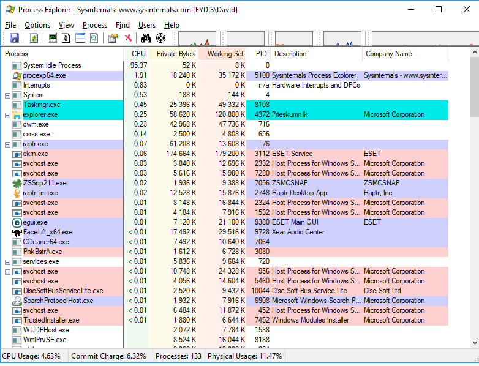Click the scrollbar down arrow
This screenshot has width=479, height=366.
475,343
